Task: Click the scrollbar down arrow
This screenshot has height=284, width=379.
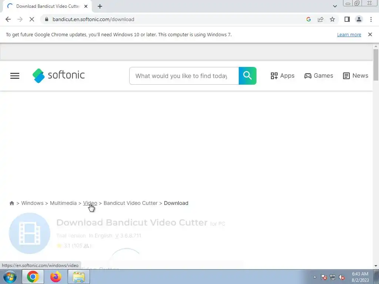Action: (x=376, y=266)
